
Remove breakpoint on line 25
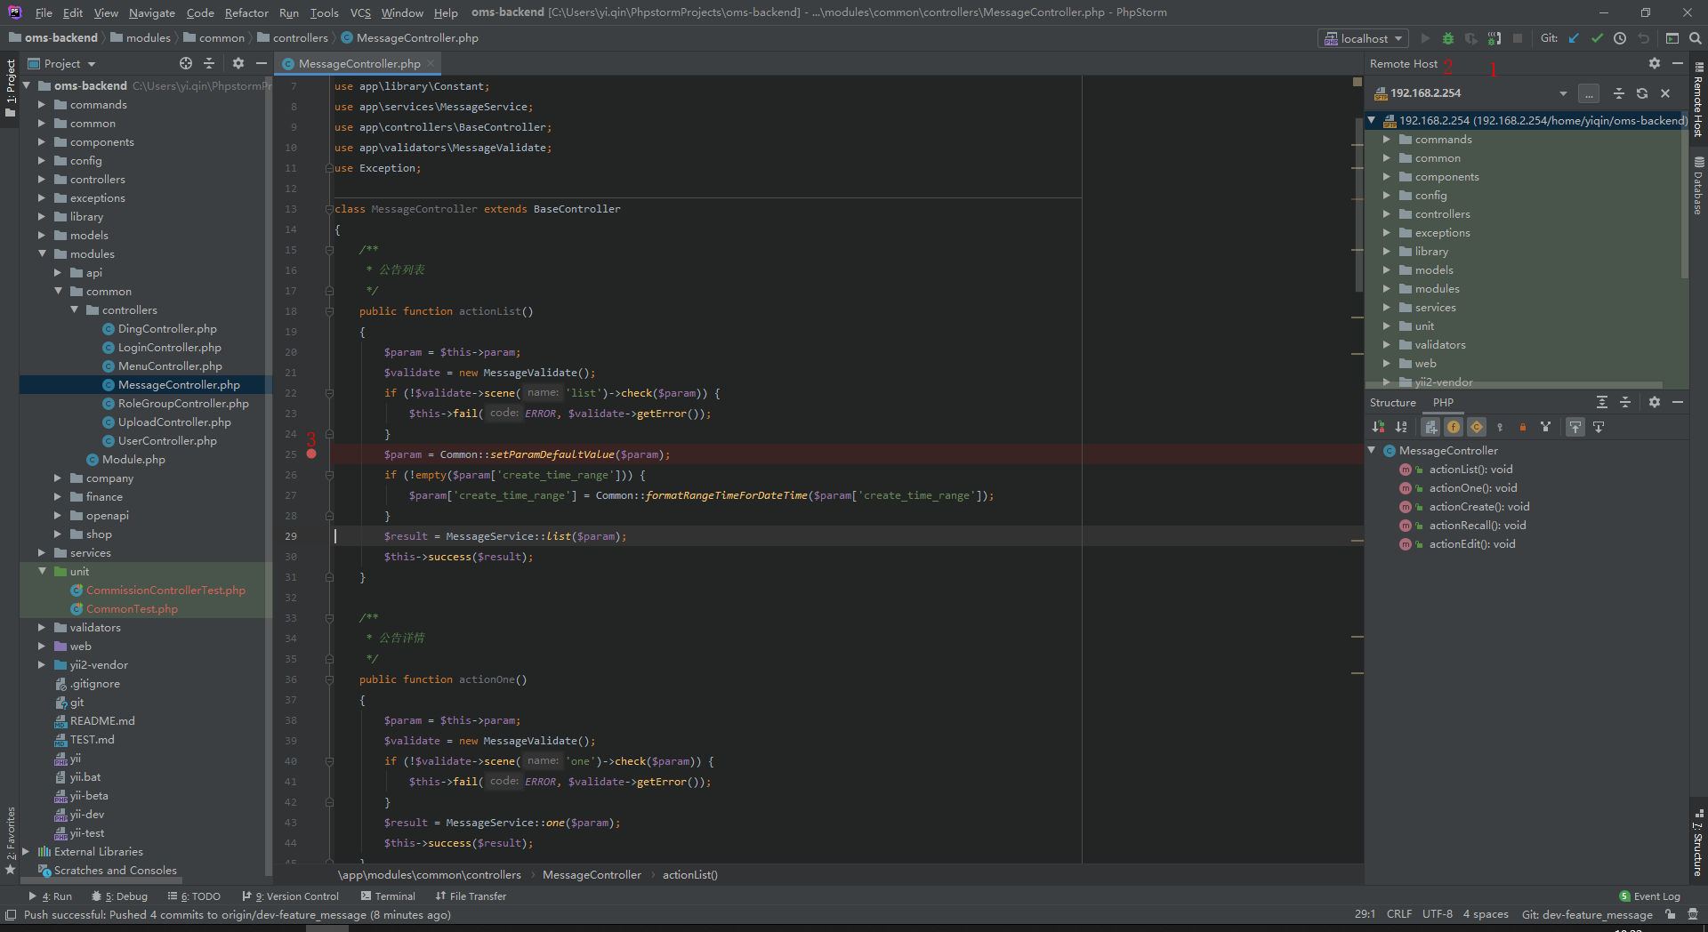pos(311,454)
